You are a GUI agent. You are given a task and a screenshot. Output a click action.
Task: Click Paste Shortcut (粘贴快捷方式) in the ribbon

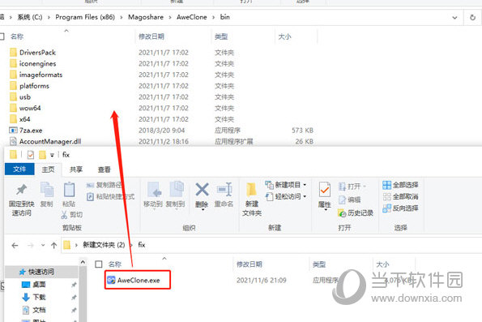point(111,196)
